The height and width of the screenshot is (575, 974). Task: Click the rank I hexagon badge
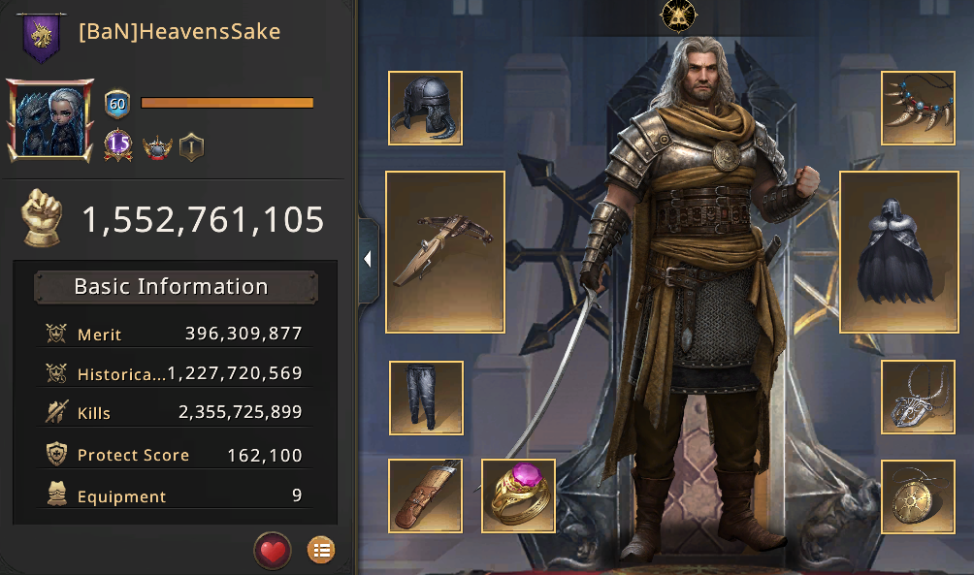[191, 147]
